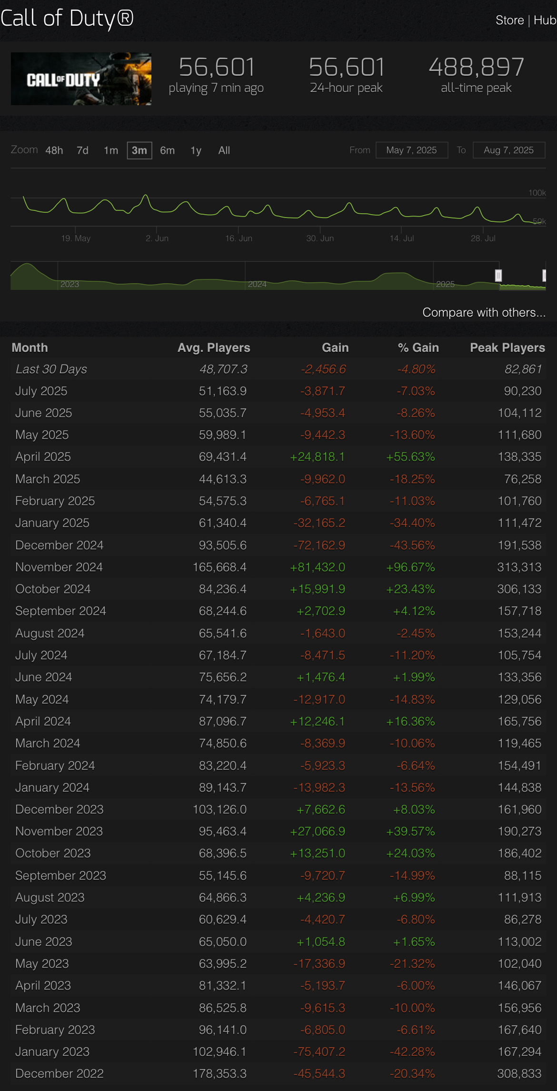Click May 2025 peak 111,680

pos(520,435)
